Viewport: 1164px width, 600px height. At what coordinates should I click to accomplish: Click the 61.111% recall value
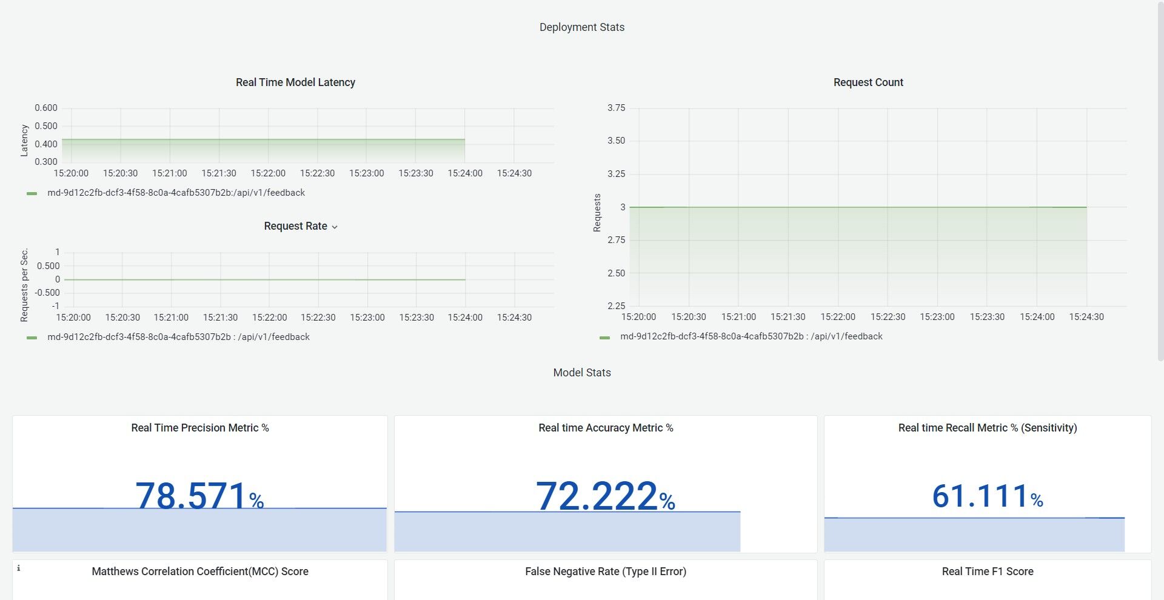click(x=988, y=496)
